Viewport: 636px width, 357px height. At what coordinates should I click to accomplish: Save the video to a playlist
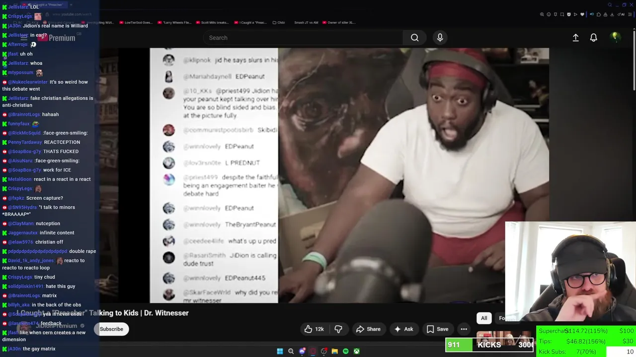437,329
